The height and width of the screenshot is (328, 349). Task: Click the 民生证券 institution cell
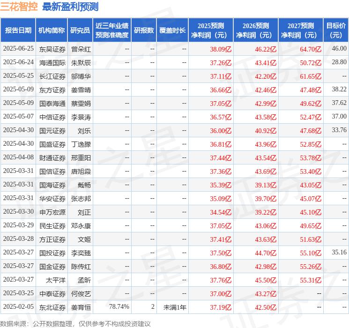[52, 226]
